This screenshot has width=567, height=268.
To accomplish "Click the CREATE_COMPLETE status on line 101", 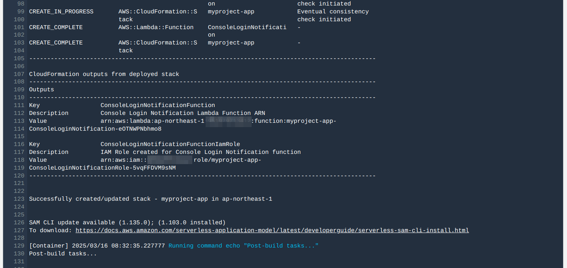I will coord(55,27).
